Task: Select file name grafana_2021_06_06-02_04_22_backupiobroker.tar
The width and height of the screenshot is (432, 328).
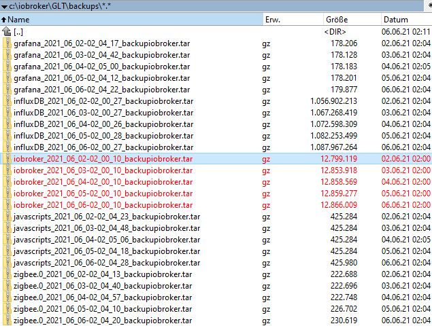Action: [x=101, y=90]
